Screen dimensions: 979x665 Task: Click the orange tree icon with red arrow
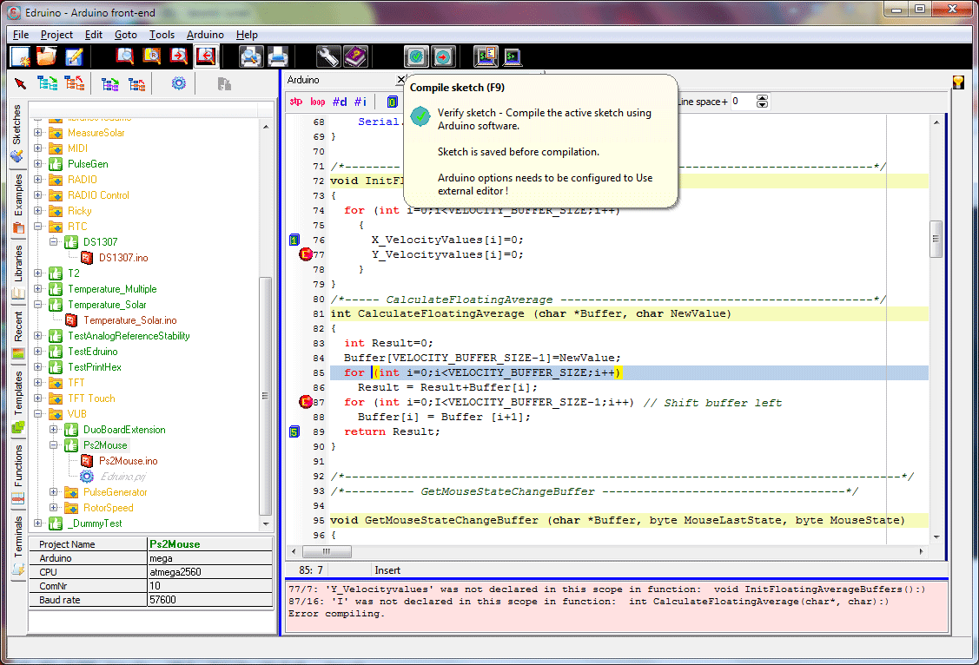click(x=75, y=83)
